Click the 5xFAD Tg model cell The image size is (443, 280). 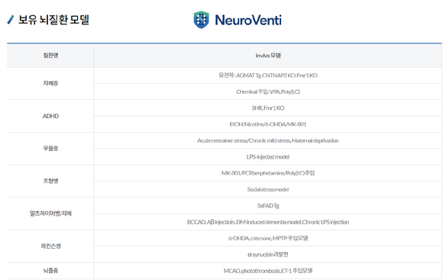pyautogui.click(x=268, y=205)
